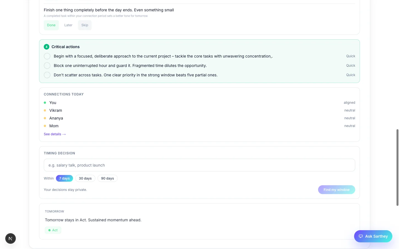
Task: Select Skip on the daily task
Action: 85,25
